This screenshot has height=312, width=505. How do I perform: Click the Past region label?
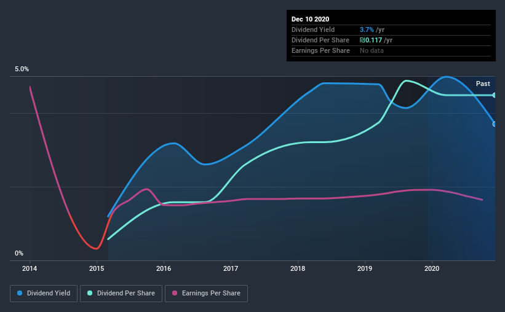point(483,84)
